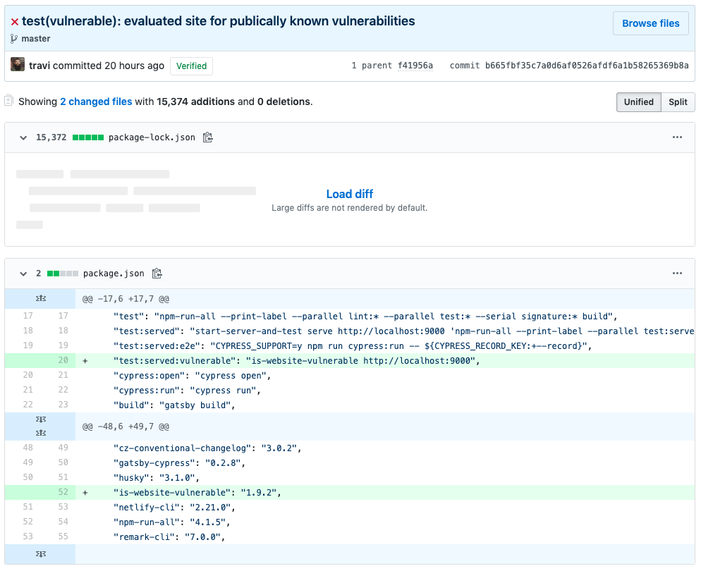This screenshot has height=571, width=701.
Task: Click new line number 52 in package.json
Action: (x=63, y=492)
